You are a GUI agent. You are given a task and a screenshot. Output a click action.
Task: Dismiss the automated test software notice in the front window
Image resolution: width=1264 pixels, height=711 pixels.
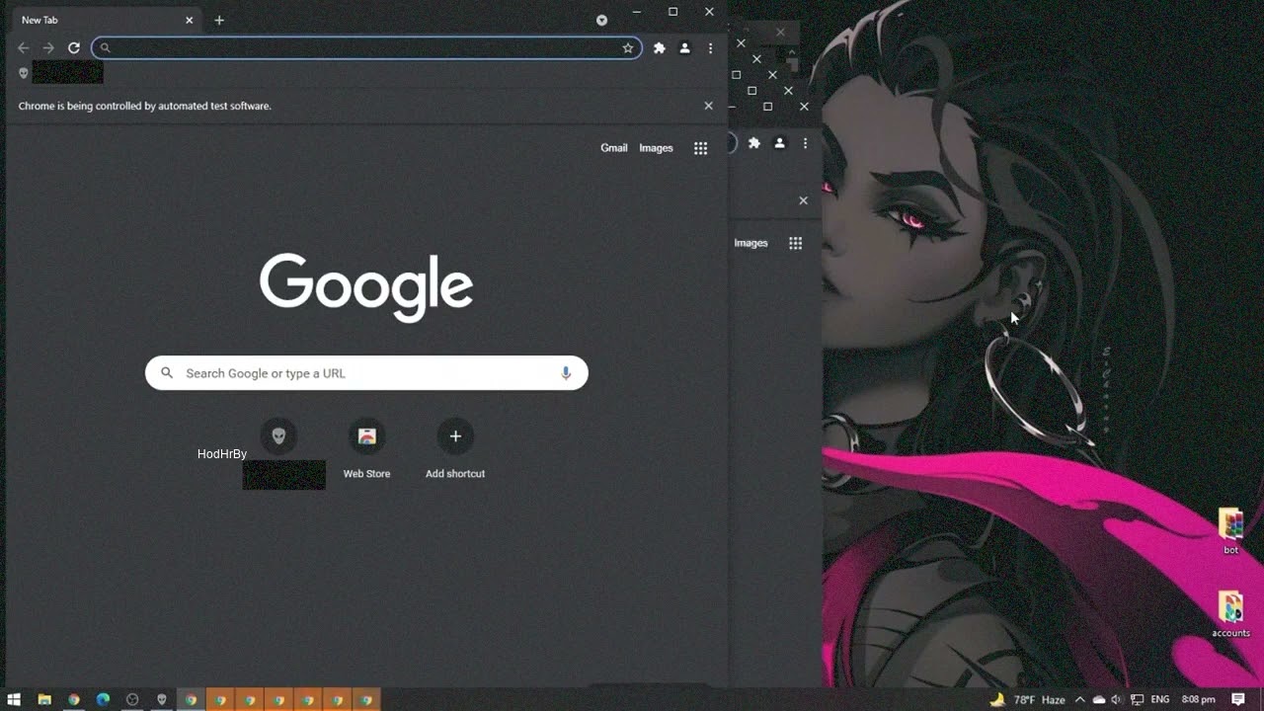coord(708,106)
